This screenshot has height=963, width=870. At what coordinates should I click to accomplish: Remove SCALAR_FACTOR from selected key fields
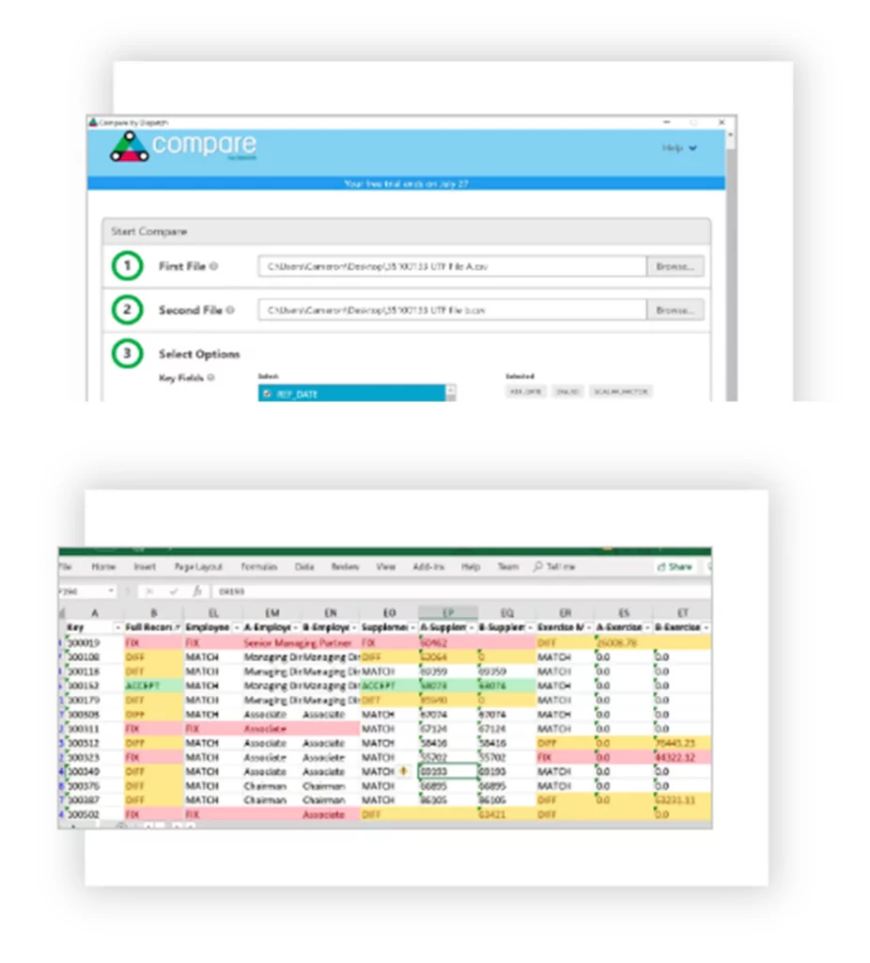pyautogui.click(x=622, y=392)
